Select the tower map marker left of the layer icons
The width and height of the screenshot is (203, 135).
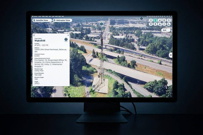(x=141, y=19)
